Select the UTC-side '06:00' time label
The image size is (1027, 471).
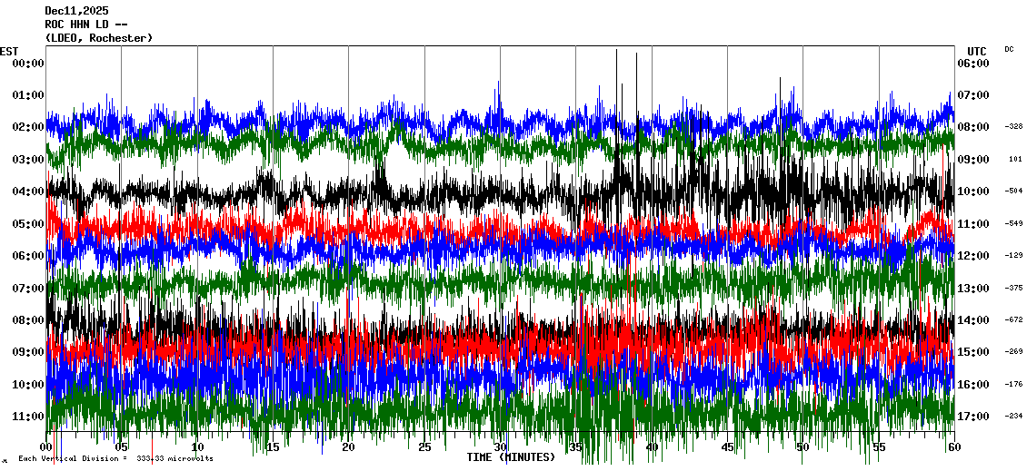point(973,63)
